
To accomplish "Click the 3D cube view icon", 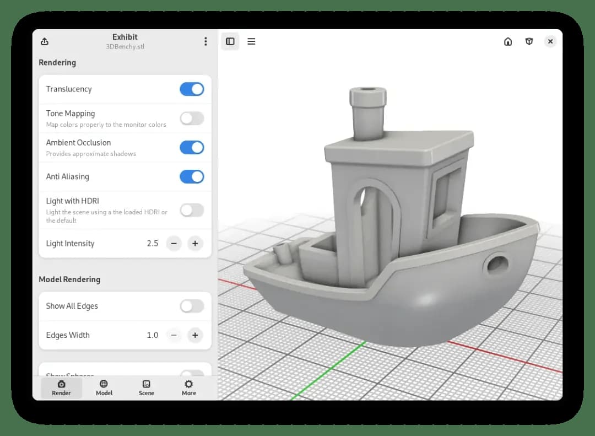I will click(529, 41).
